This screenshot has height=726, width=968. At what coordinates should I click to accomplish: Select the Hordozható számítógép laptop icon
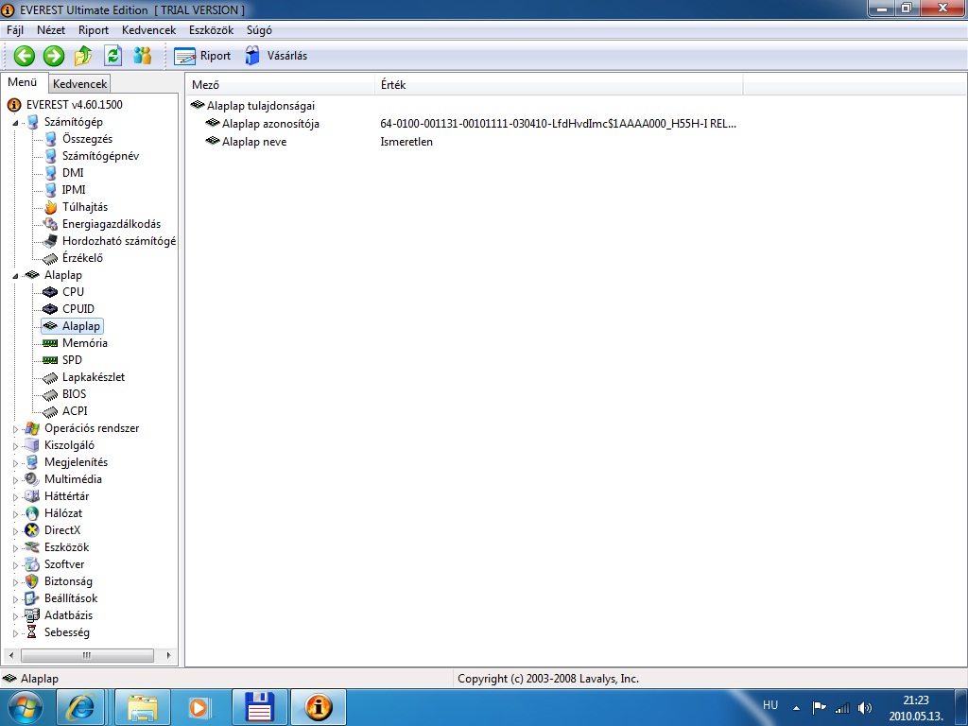[x=51, y=241]
